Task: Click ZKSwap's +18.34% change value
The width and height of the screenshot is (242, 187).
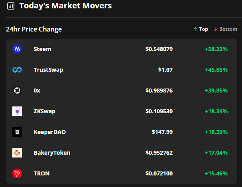Action: tap(216, 111)
